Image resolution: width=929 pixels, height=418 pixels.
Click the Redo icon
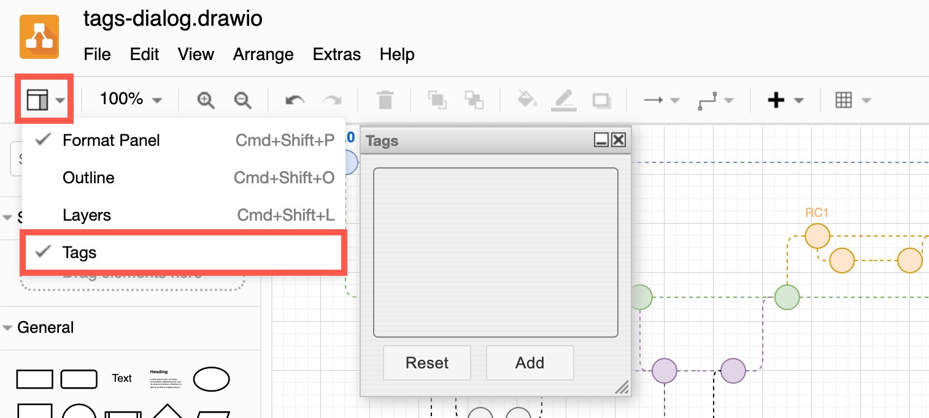pyautogui.click(x=332, y=99)
